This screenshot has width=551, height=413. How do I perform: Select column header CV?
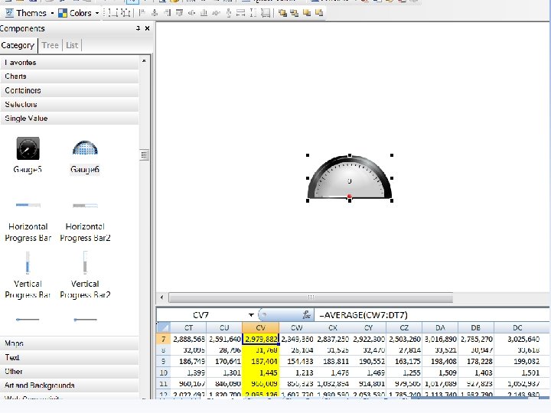coord(261,327)
